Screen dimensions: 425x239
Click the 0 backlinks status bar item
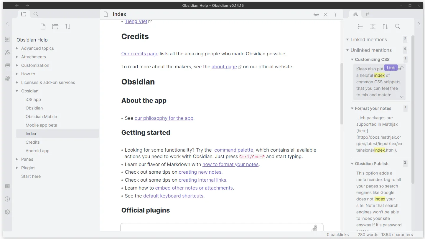coord(338,235)
